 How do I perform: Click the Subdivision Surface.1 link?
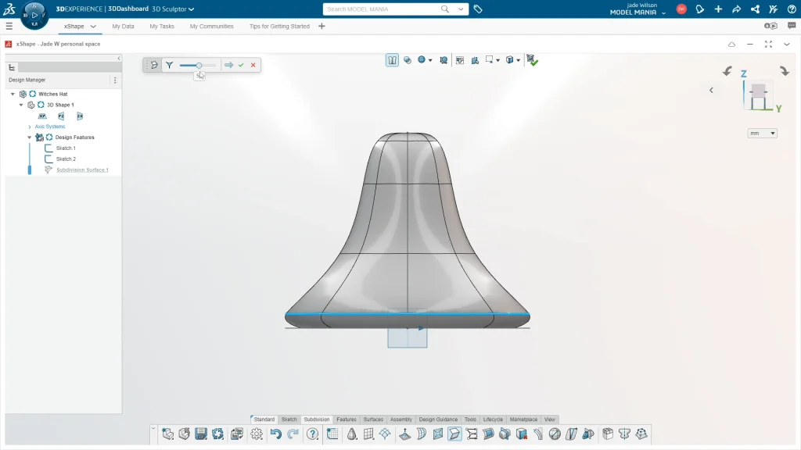click(x=82, y=170)
